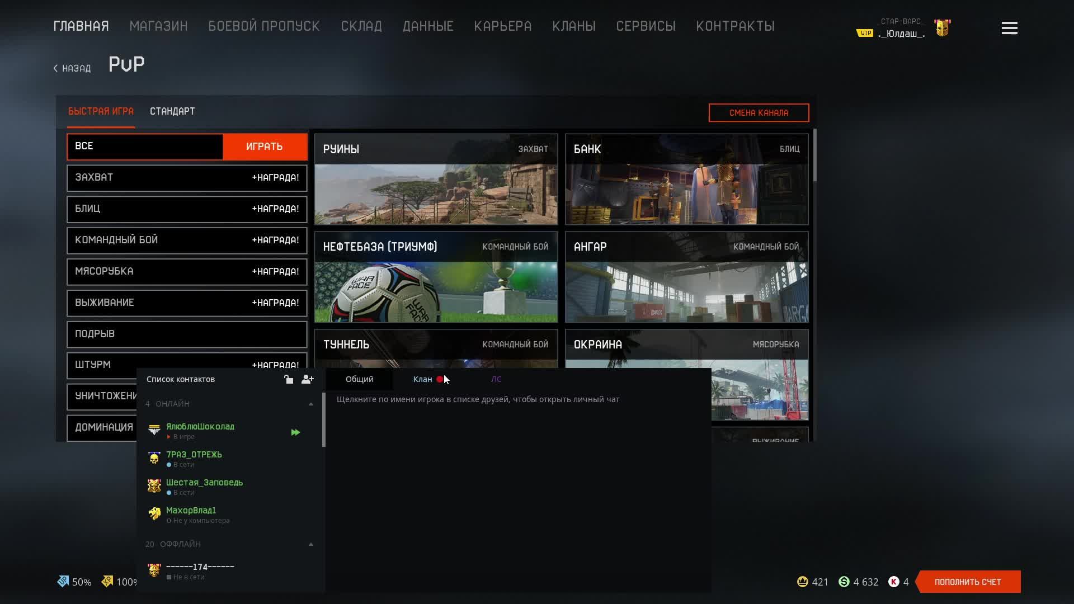The image size is (1074, 604).
Task: Click the green dollar currency icon
Action: [x=844, y=582]
